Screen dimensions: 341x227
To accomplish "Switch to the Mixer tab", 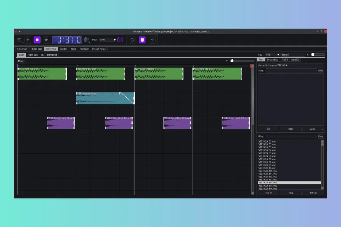I will [x=73, y=49].
